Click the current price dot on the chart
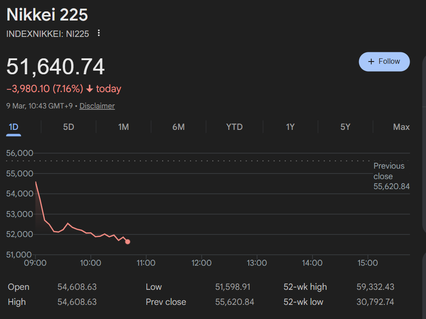The height and width of the screenshot is (319, 426). tap(128, 242)
